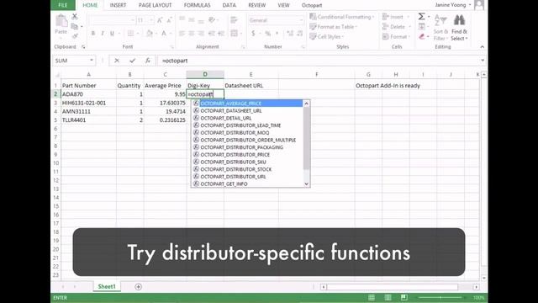This screenshot has height=303, width=538.
Task: Toggle Underline formatting
Action: click(112, 34)
